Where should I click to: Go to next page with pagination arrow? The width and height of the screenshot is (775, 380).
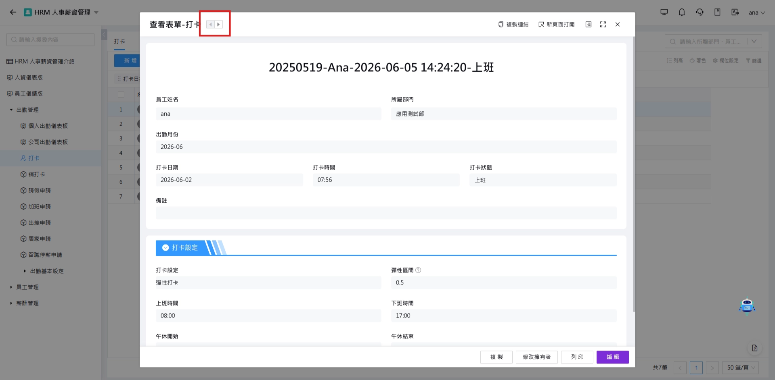pyautogui.click(x=712, y=368)
